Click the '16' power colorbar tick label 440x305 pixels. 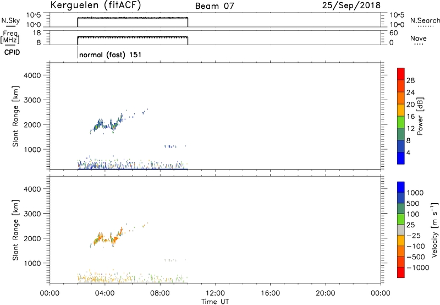[x=410, y=117]
